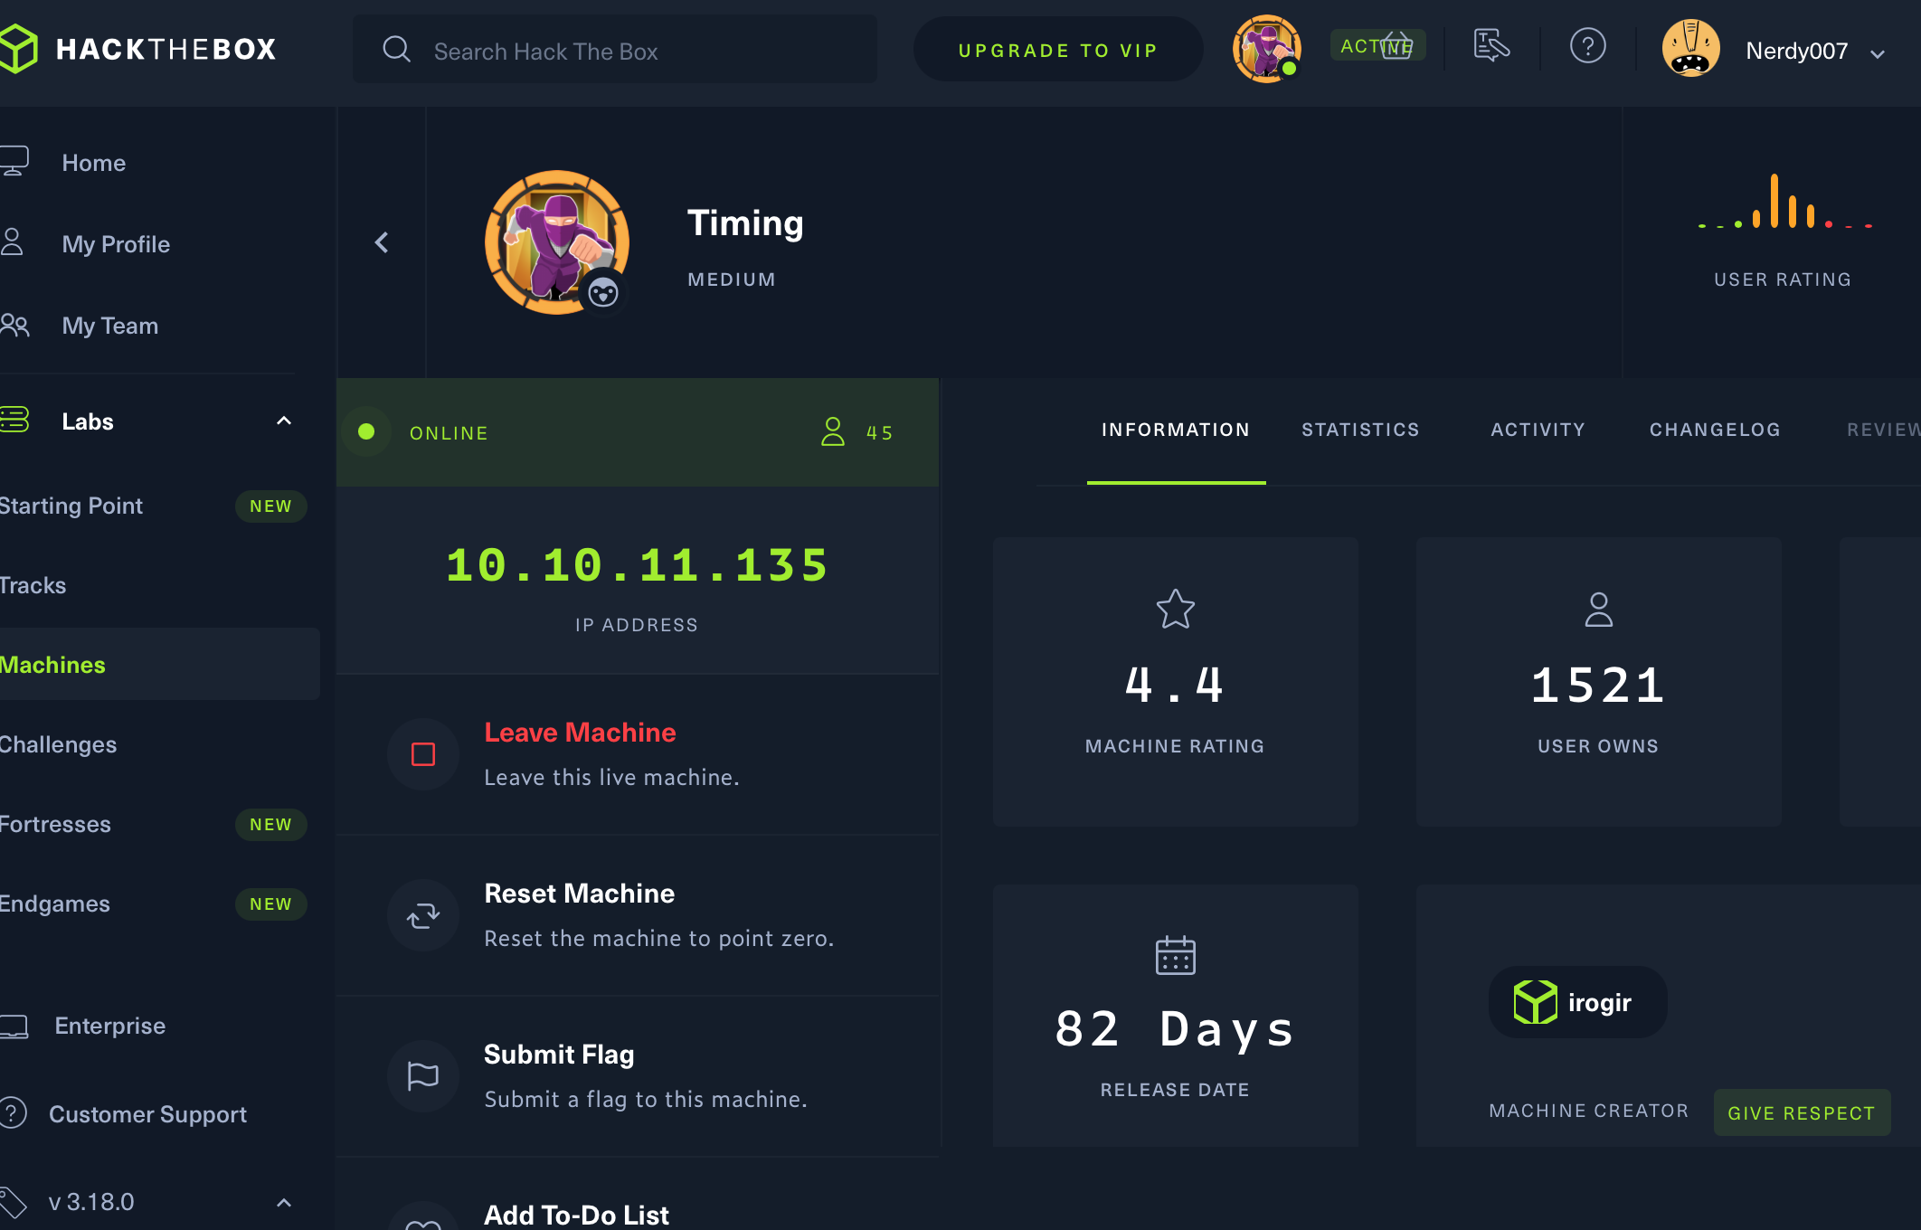This screenshot has height=1230, width=1921.
Task: Switch to the Activity tab
Action: [1538, 430]
